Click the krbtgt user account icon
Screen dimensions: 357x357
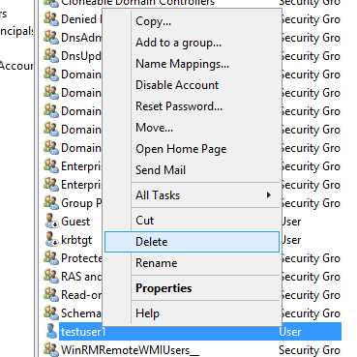click(51, 240)
